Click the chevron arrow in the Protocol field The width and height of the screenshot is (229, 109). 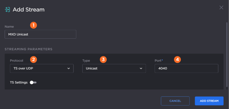[69, 68]
